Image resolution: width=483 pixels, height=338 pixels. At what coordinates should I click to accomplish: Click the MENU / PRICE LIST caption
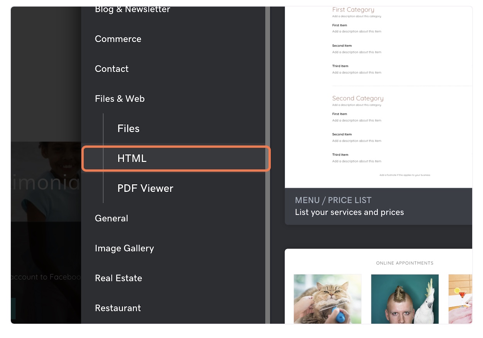[x=333, y=200]
